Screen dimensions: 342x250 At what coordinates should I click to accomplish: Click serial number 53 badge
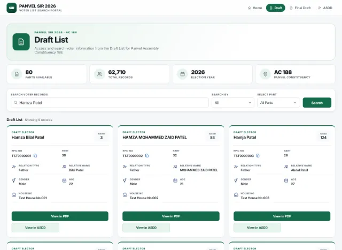pos(213,136)
